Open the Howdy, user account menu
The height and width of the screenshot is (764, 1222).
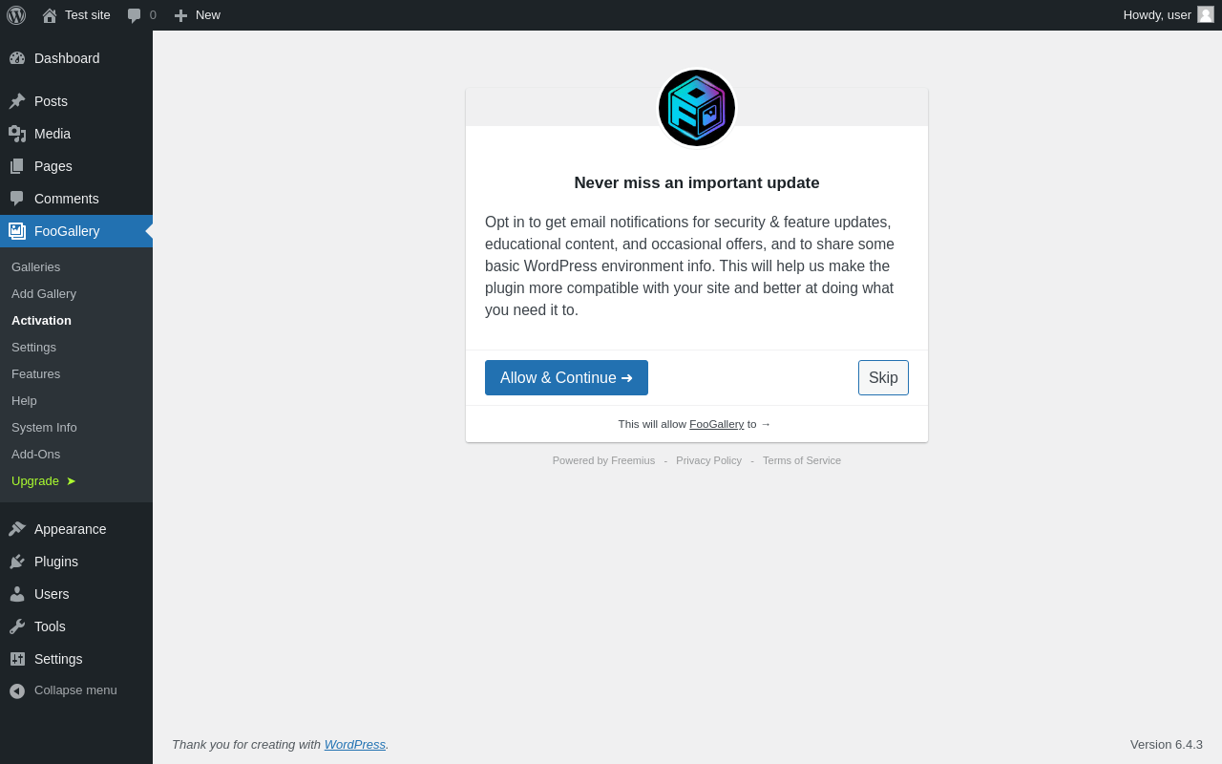pos(1168,15)
